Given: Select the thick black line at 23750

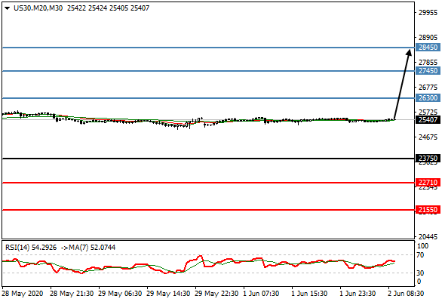Looking at the screenshot, I should coord(208,159).
